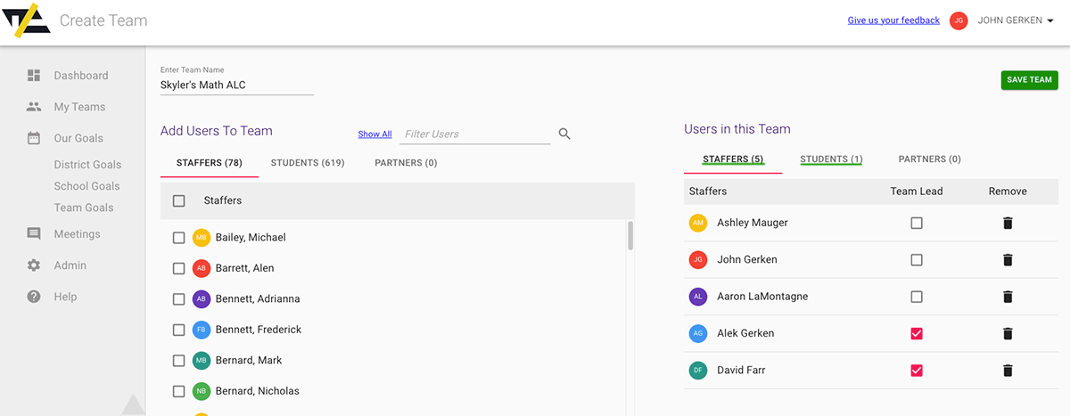Click Nicholas Bernard's NB avatar
This screenshot has width=1070, height=416.
[x=202, y=391]
